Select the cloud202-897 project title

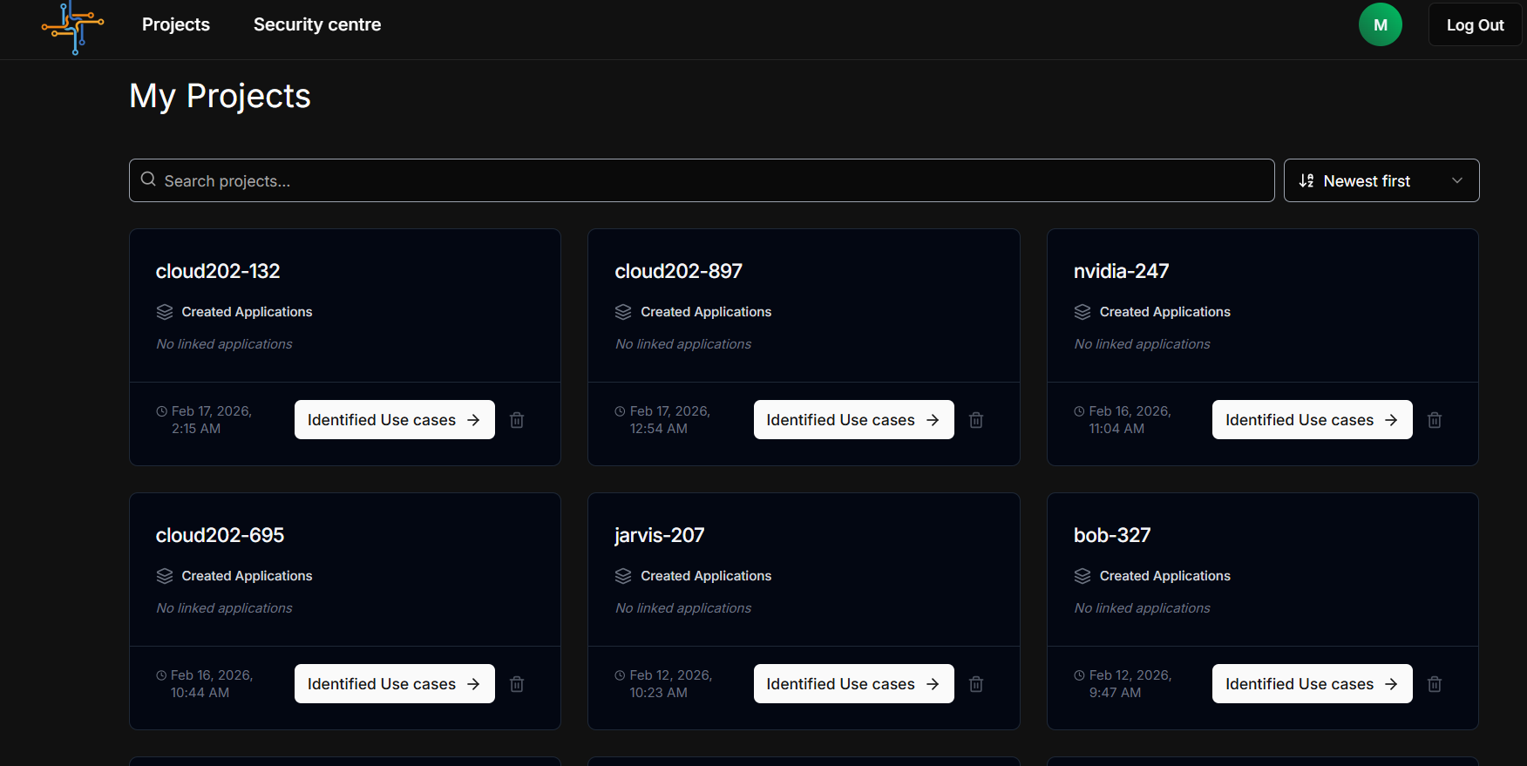pyautogui.click(x=678, y=271)
